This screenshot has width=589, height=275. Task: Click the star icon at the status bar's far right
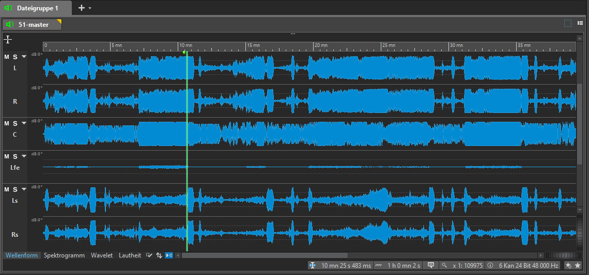[577, 266]
